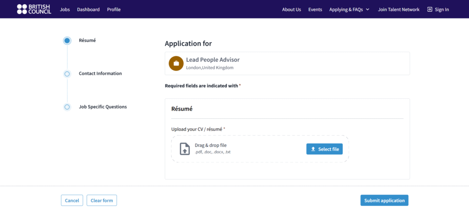Open the Jobs page
The image size is (469, 214).
pyautogui.click(x=65, y=10)
